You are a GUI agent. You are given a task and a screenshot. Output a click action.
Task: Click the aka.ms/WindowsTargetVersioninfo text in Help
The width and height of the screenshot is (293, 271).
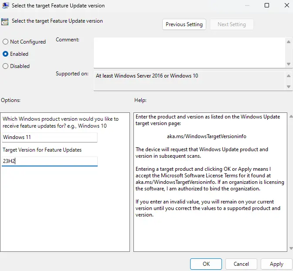[x=207, y=136]
